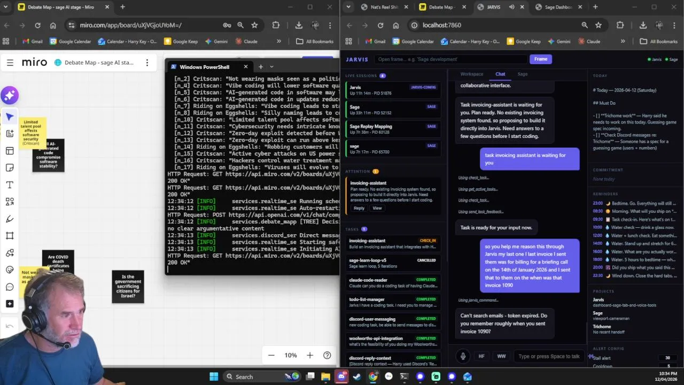
Task: Click the taskbar Search box
Action: pyautogui.click(x=262, y=376)
